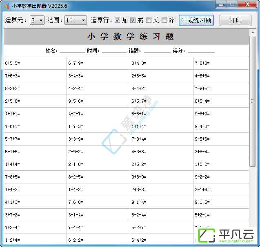Select the 4-2+4= problem cell
This screenshot has width=260, height=247.
tap(98, 88)
